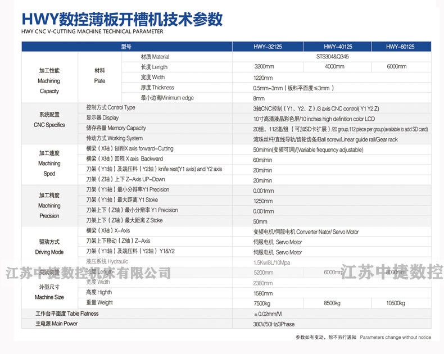Click the 横梁 X-Axis driving row label
The height and width of the screenshot is (354, 444).
click(x=108, y=230)
